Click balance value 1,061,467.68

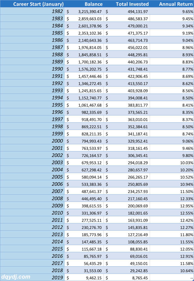tap(84, 105)
